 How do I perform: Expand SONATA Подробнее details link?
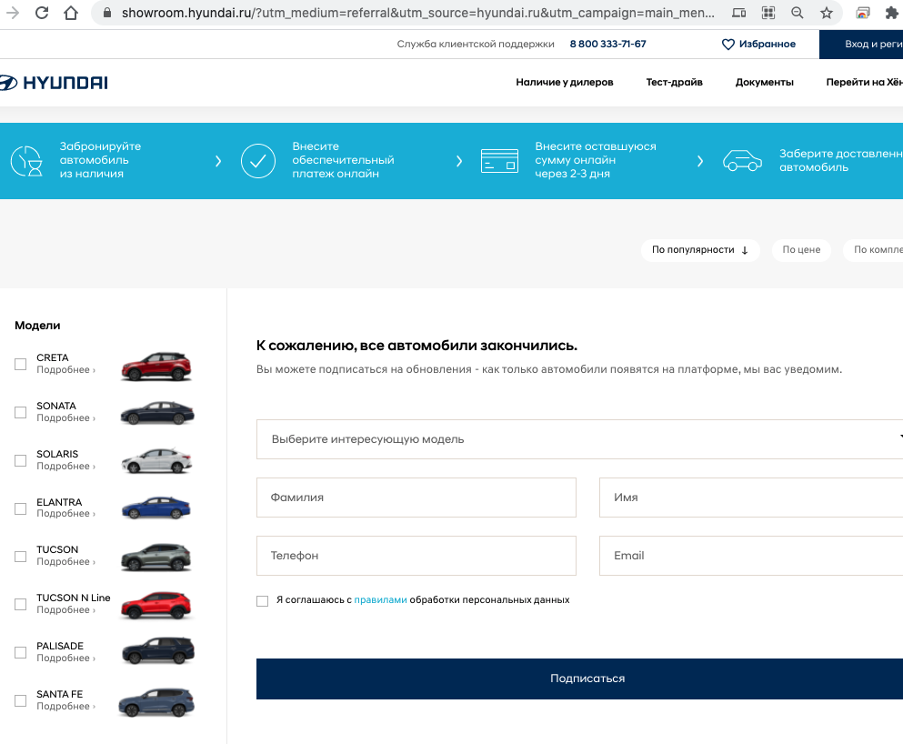(65, 418)
